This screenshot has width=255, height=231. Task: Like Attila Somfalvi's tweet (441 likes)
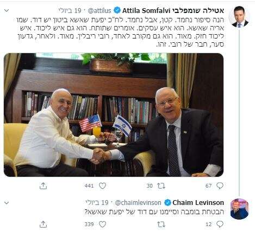tap(102, 186)
